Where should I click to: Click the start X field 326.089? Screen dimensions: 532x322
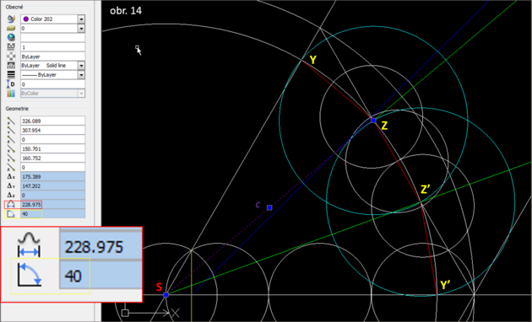[x=52, y=121]
